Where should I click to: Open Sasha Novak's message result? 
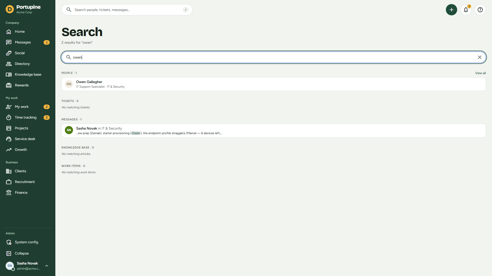(273, 131)
